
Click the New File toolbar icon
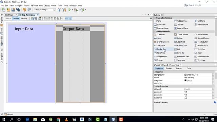tap(4, 10)
